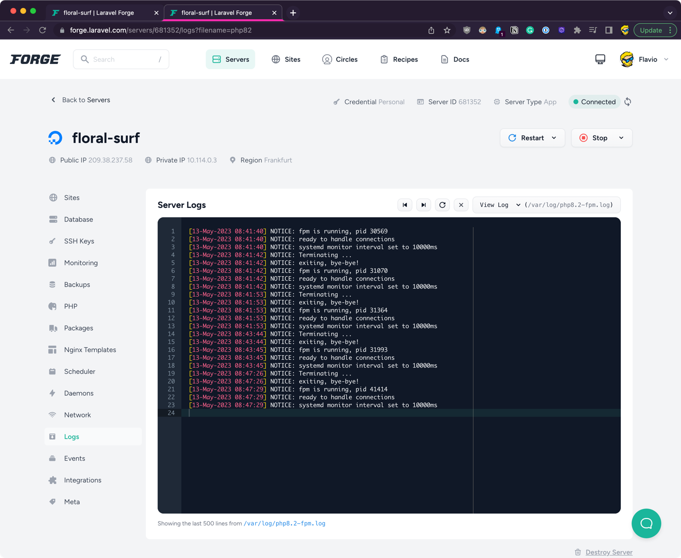Open the Forge support chat bubble
This screenshot has height=558, width=681.
(646, 523)
